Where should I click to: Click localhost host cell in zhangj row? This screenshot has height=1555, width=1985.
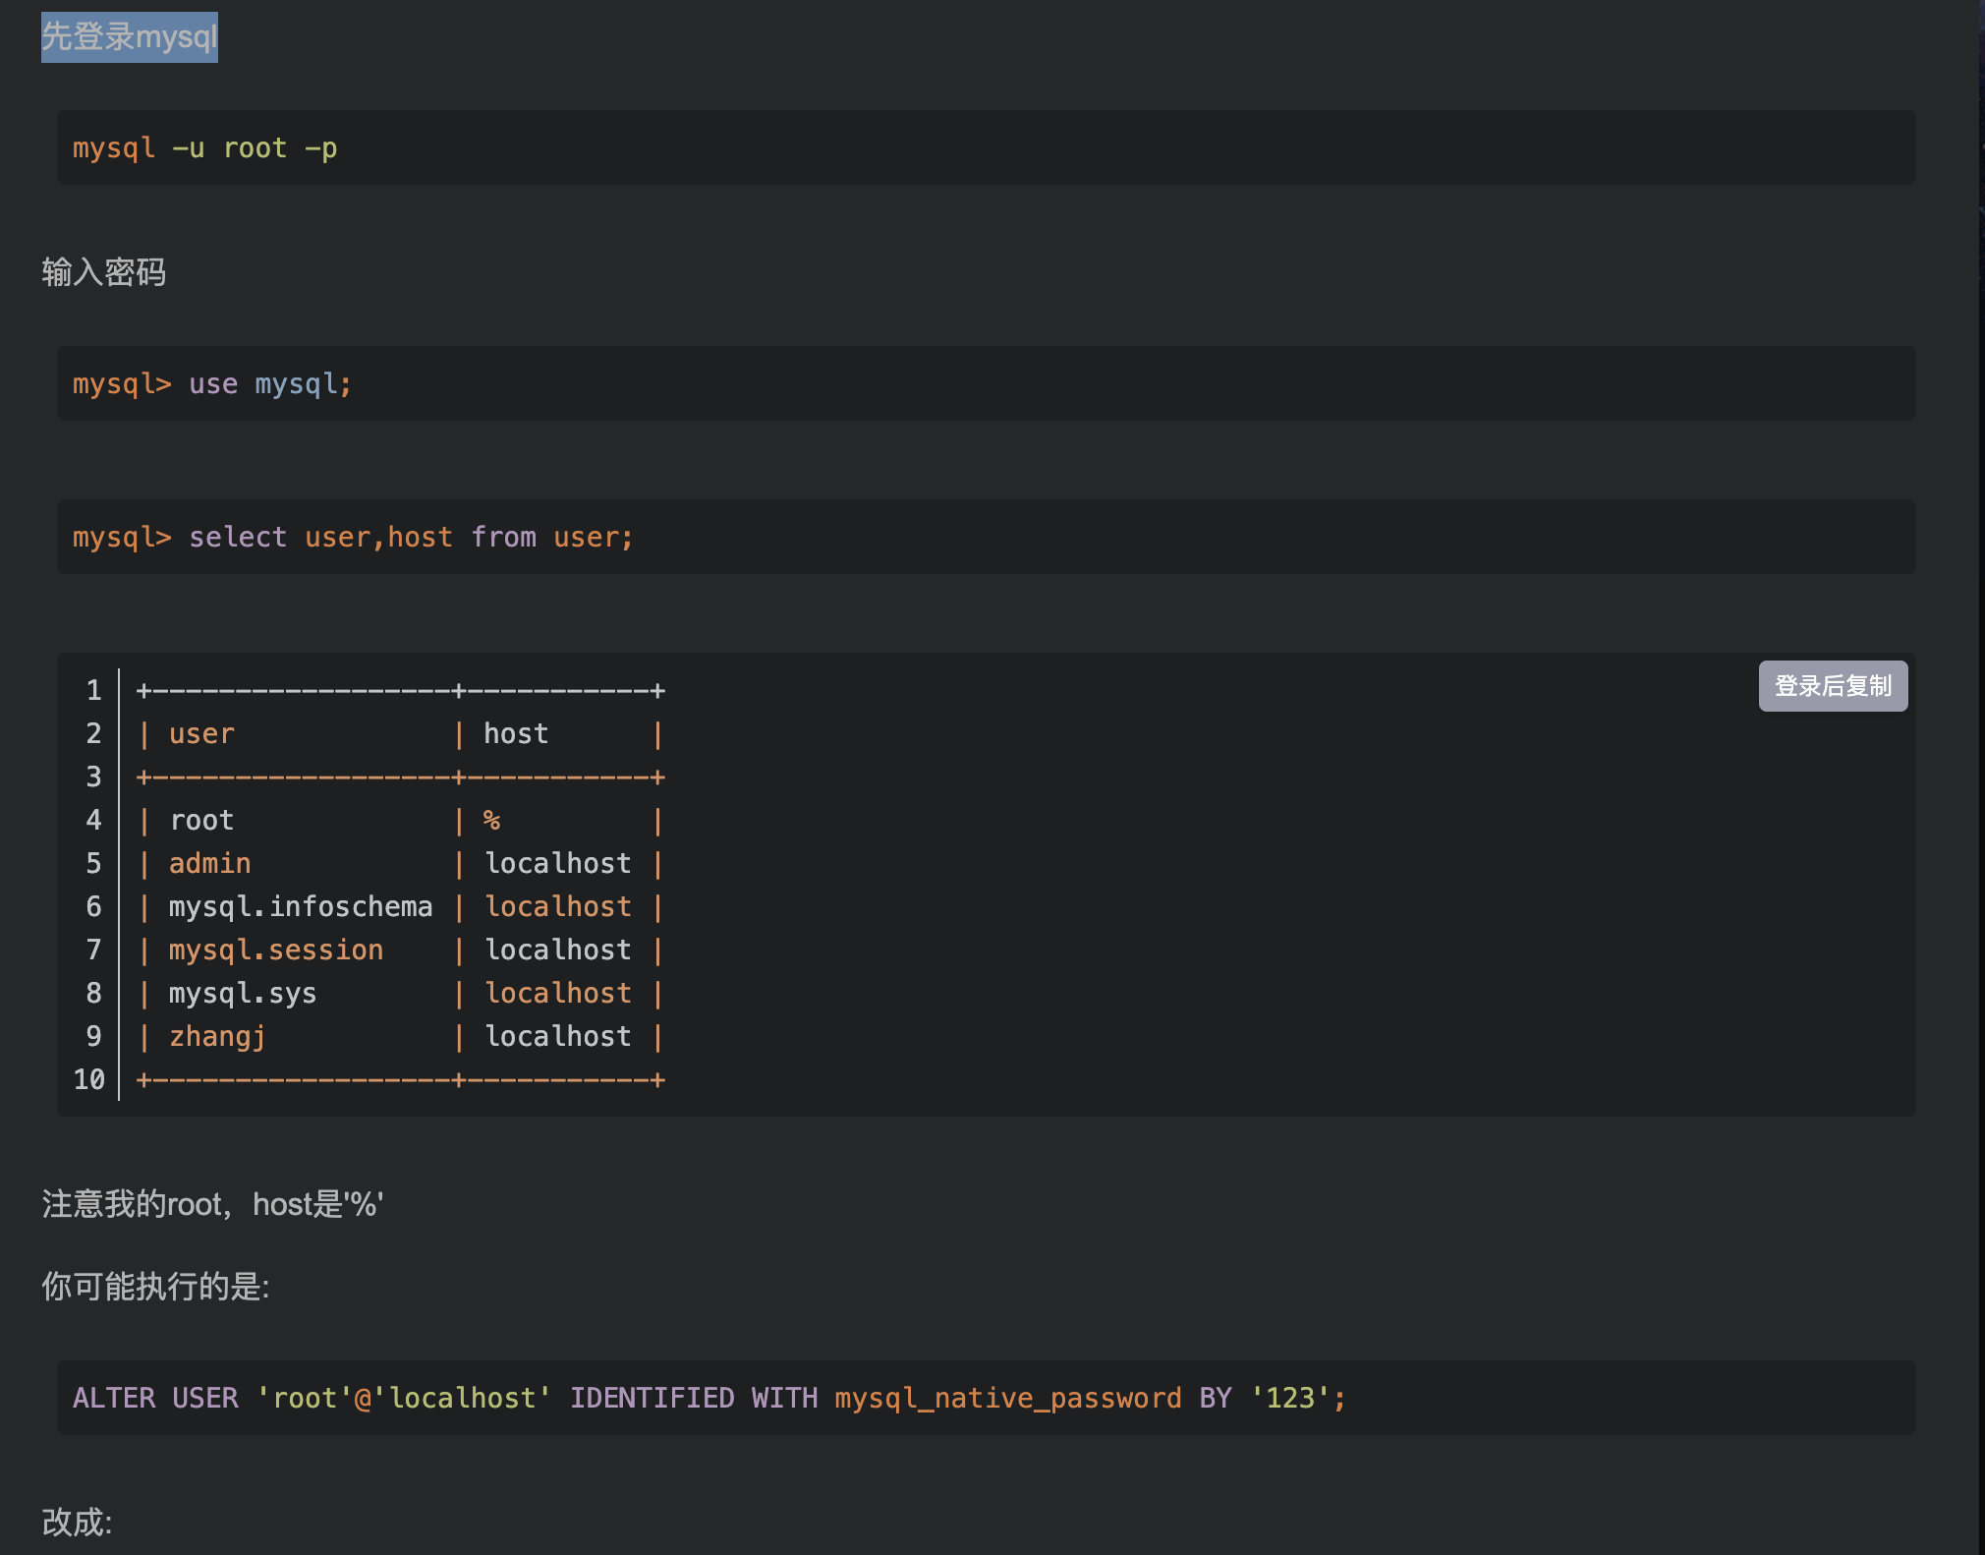coord(558,1036)
